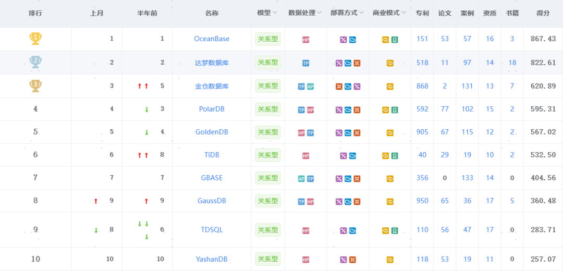563x271 pixels.
Task: Click the HP icon in OceanBase row
Action: [x=305, y=40]
